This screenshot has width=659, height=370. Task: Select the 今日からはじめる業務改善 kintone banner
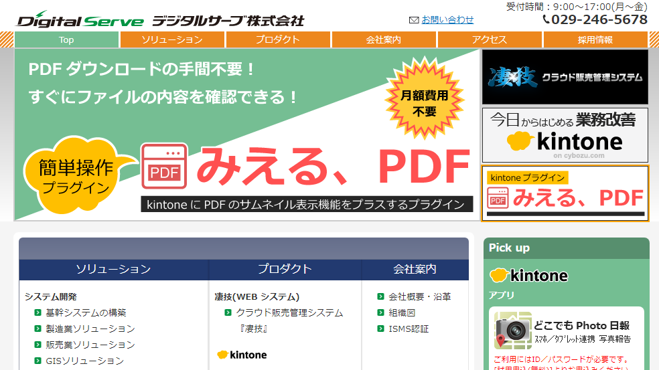565,134
